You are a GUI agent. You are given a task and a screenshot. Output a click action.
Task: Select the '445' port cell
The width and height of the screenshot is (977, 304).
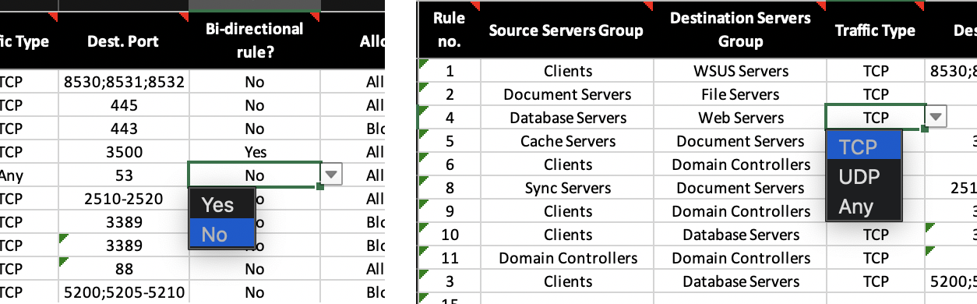point(123,105)
